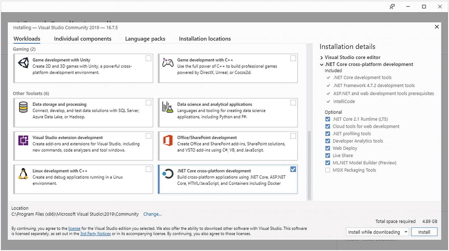This screenshot has height=251, width=449.
Task: Uncheck .NET Core 2.1 Runtime (LTS) option
Action: tap(328, 119)
